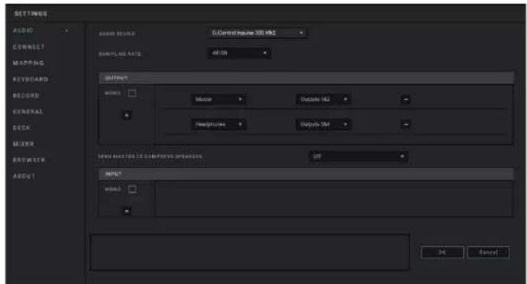Open the About section

point(24,176)
